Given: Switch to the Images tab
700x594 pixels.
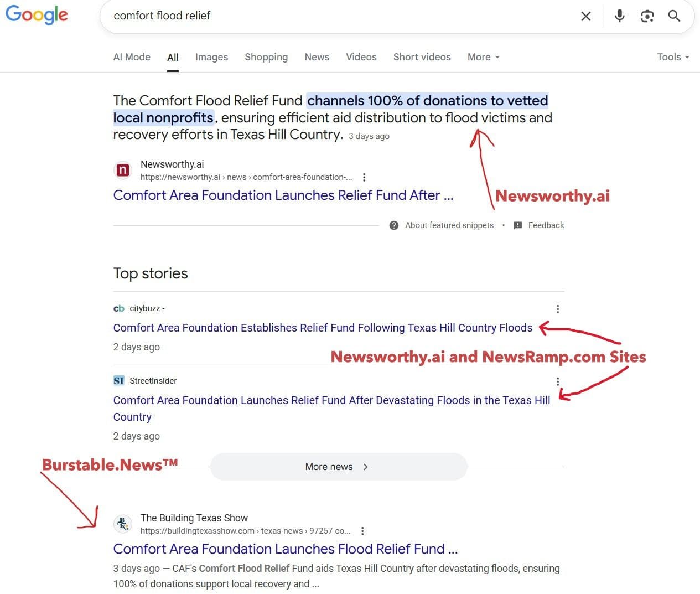Looking at the screenshot, I should [x=211, y=57].
